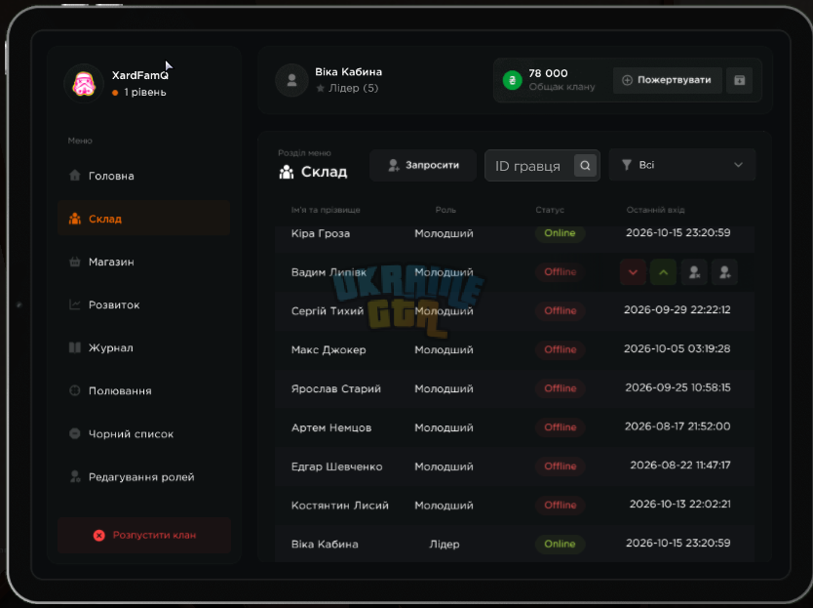Viewport: 813px width, 608px height.
Task: Click the Розпустити клан button
Action: [144, 536]
